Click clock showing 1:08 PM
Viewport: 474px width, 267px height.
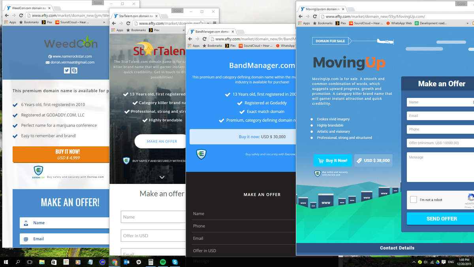[465, 259]
